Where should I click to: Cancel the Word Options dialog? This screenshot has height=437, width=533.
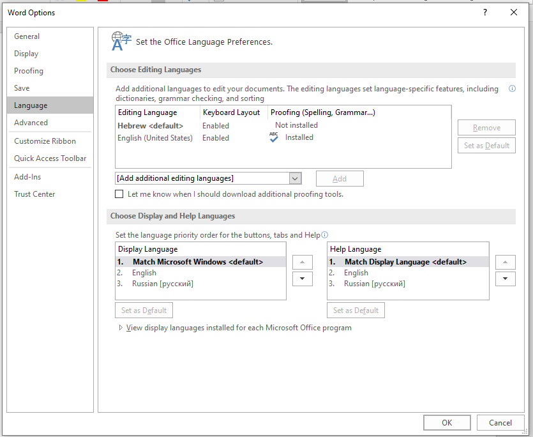pos(500,422)
